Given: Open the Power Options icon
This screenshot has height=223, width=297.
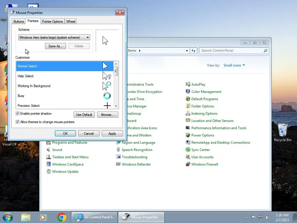Looking at the screenshot, I should click(x=188, y=135).
